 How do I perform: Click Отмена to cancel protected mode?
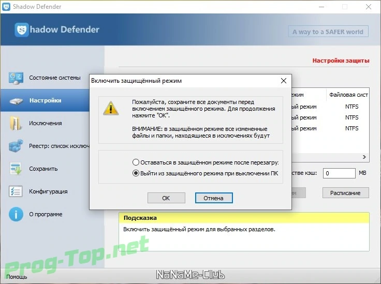click(214, 198)
